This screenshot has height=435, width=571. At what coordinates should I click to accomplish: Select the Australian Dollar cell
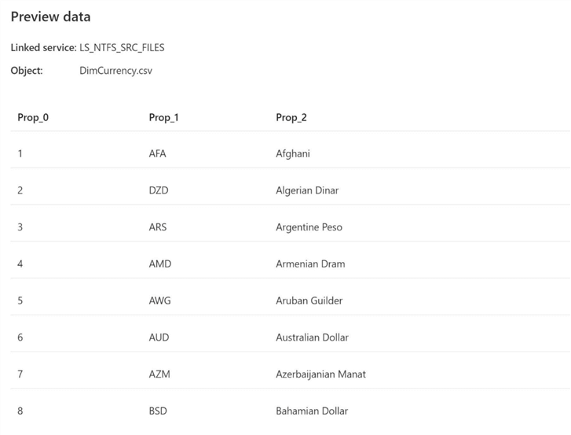coord(312,337)
